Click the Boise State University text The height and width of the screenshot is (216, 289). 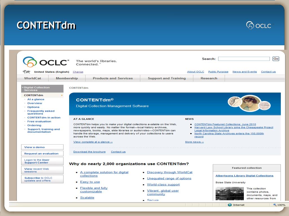231,182
